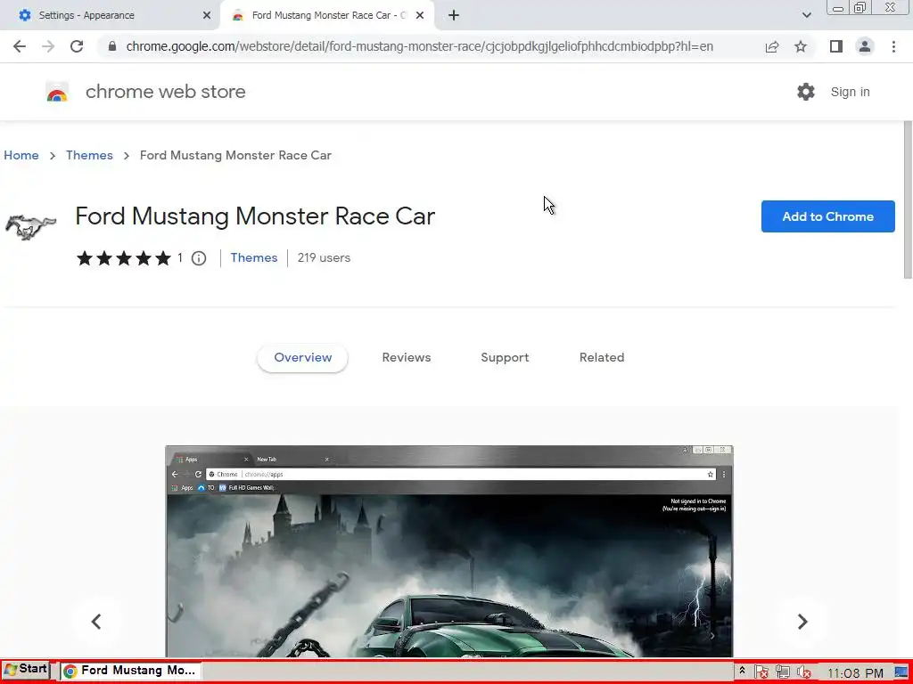This screenshot has width=913, height=684.
Task: Click the five-star rating
Action: (x=124, y=258)
